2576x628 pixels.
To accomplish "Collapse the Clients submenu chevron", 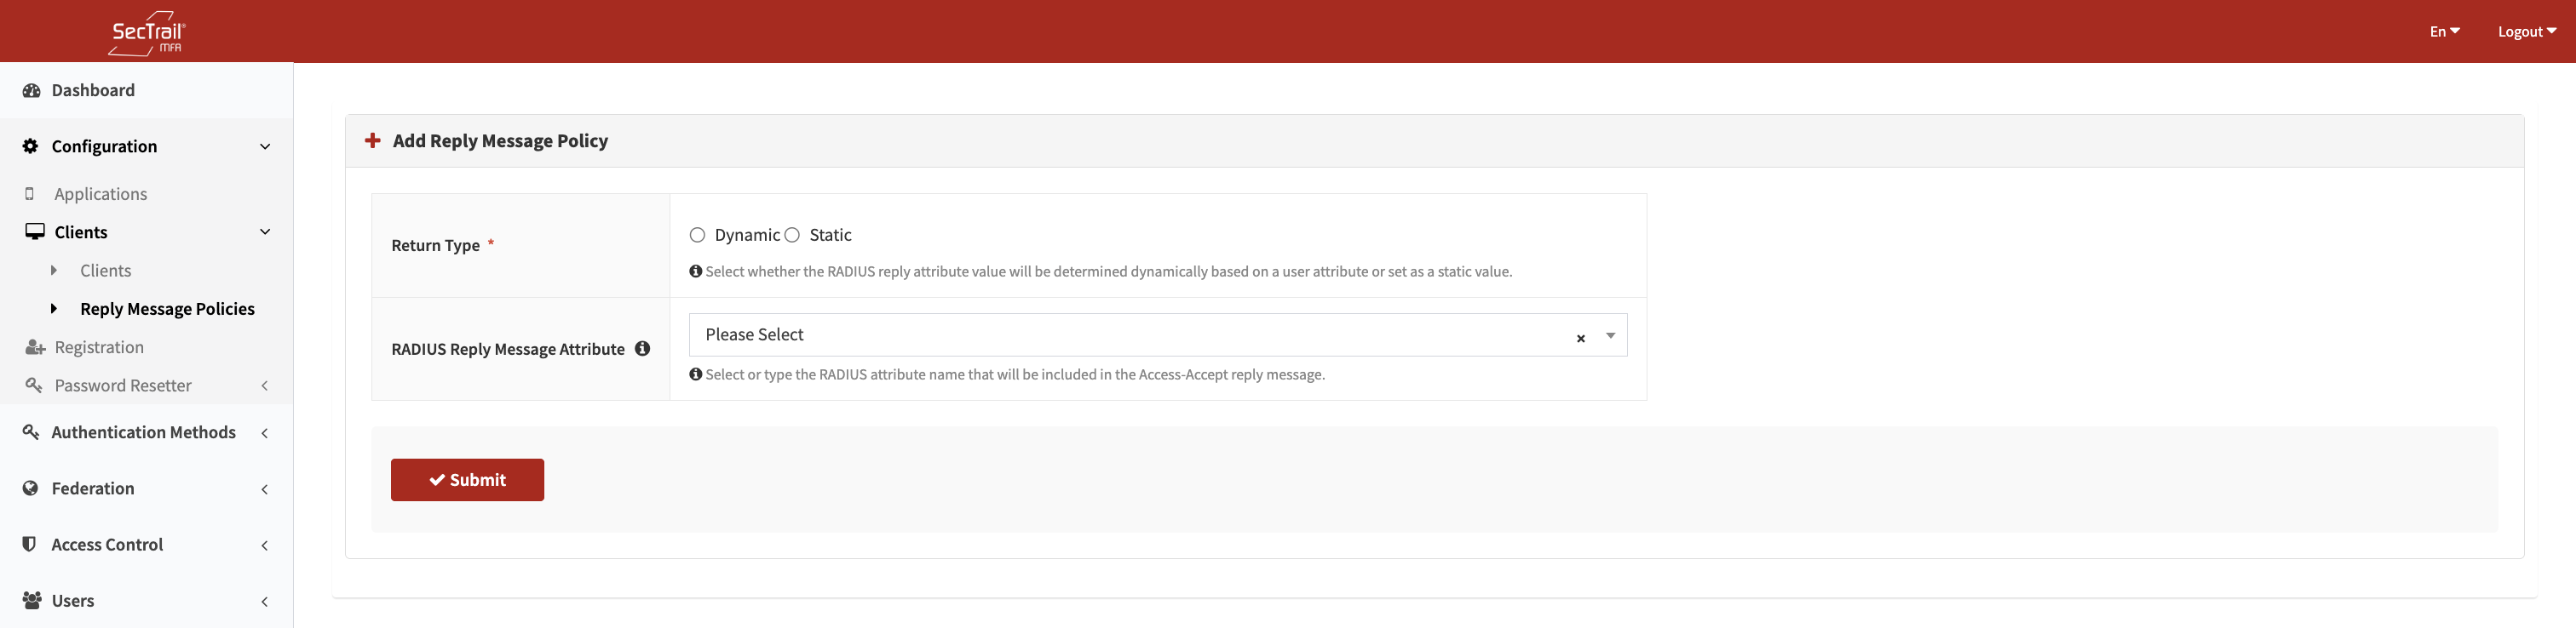I will click(265, 231).
